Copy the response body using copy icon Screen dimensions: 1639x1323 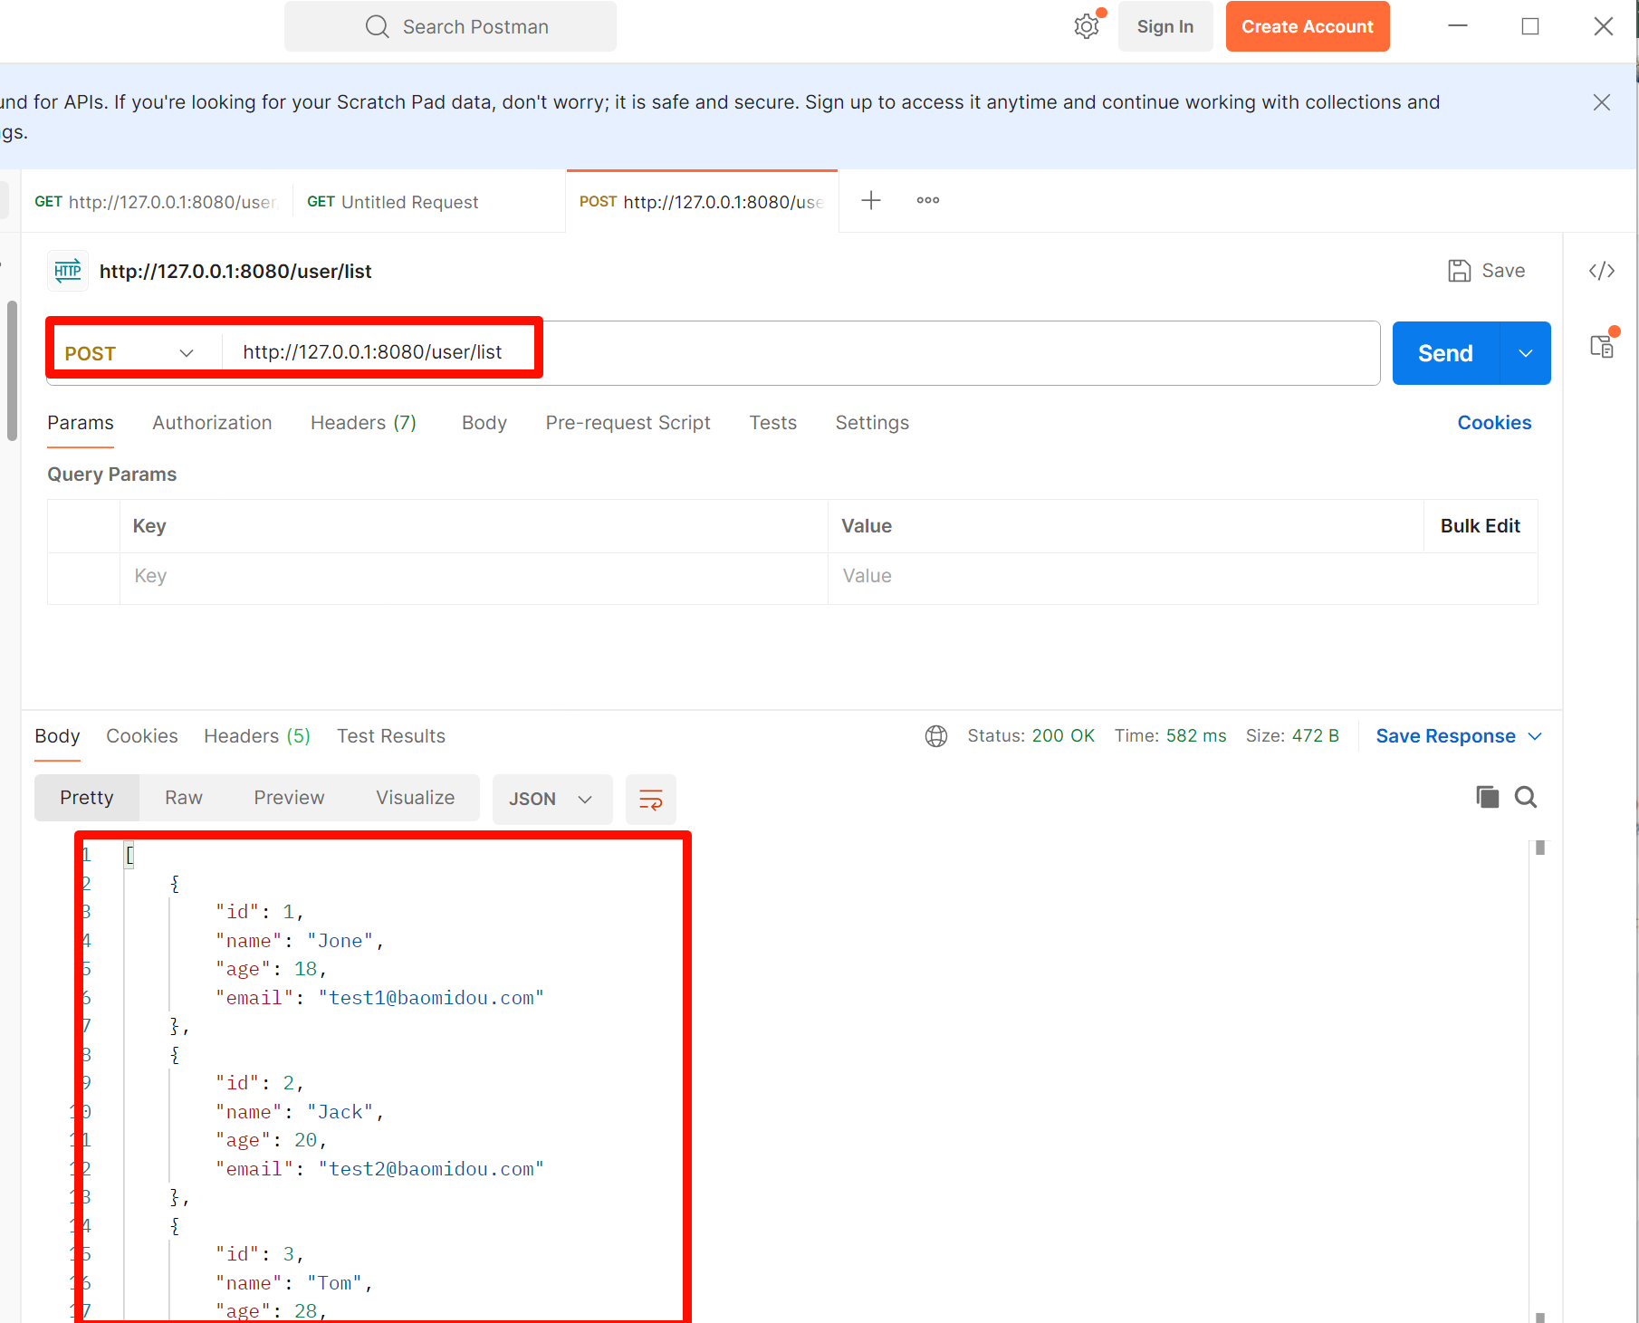1487,797
